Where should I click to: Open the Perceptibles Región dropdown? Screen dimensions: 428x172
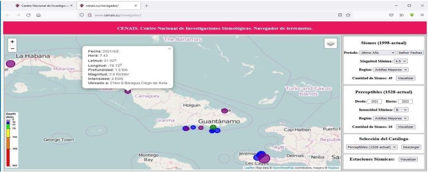tap(390, 118)
